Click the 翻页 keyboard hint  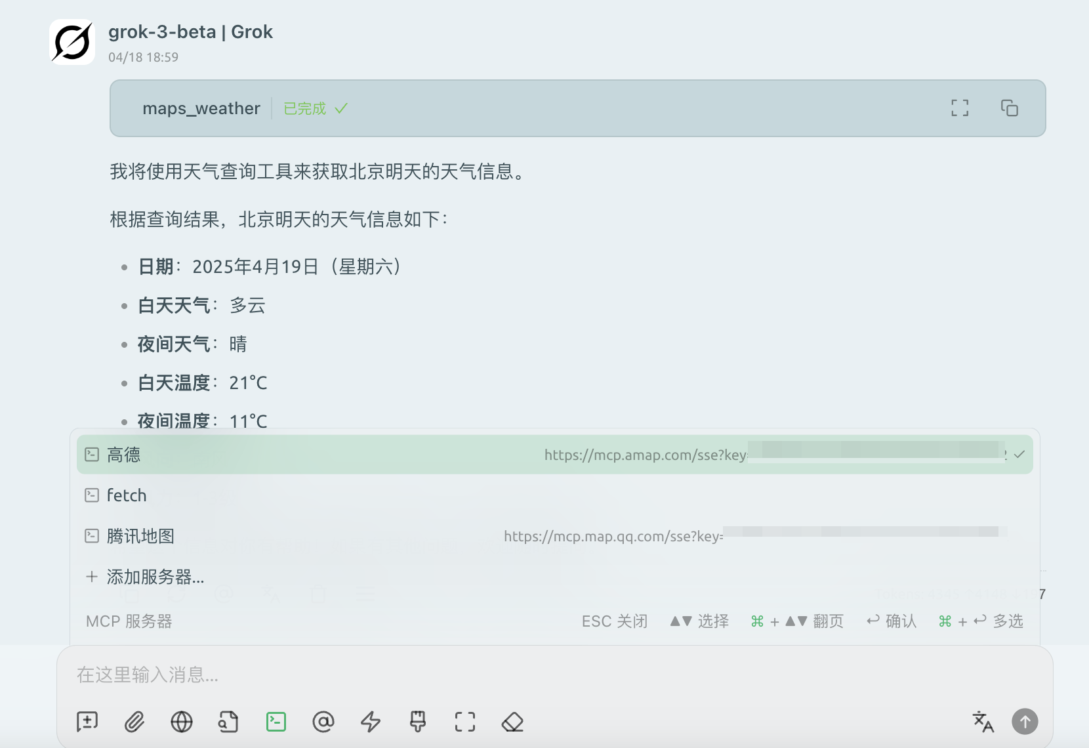click(x=797, y=621)
